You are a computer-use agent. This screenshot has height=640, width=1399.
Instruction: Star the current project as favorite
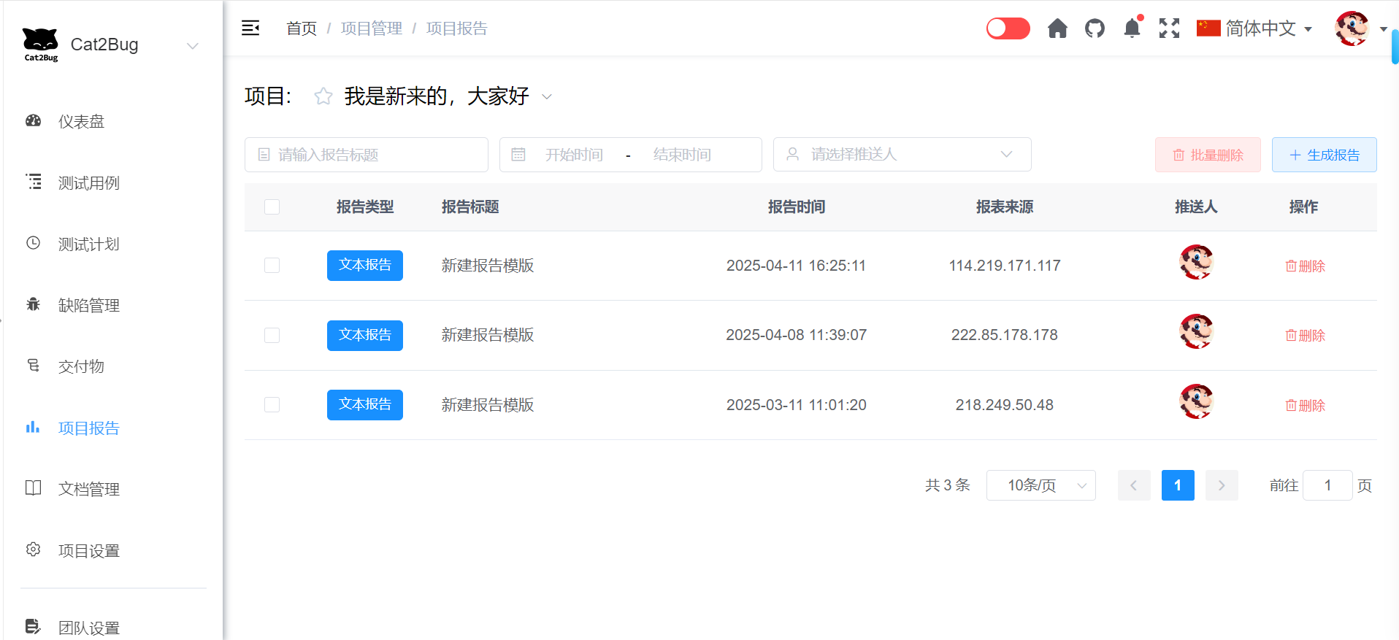pos(323,96)
